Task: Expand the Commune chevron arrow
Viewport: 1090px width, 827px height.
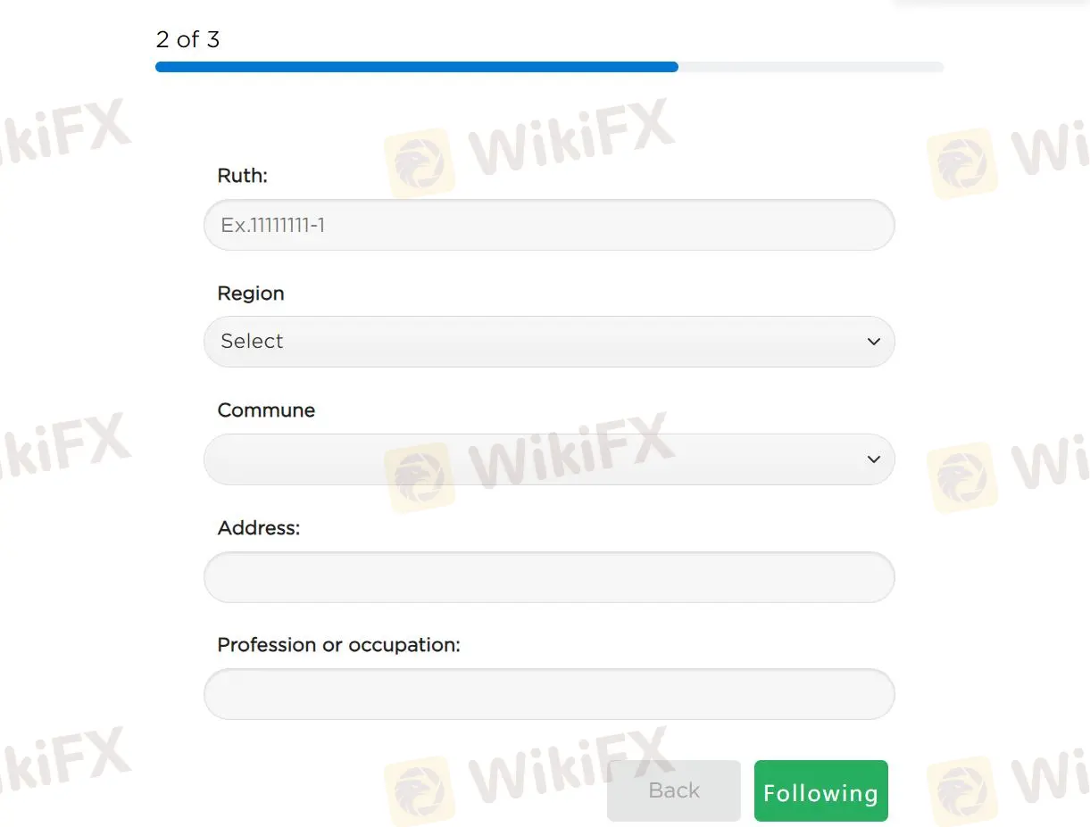Action: (873, 459)
